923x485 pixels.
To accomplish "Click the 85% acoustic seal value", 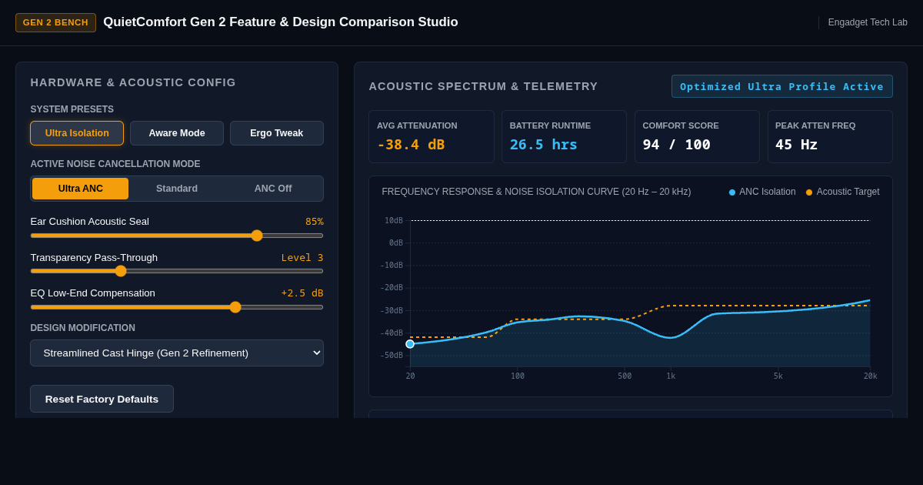I will (x=315, y=222).
